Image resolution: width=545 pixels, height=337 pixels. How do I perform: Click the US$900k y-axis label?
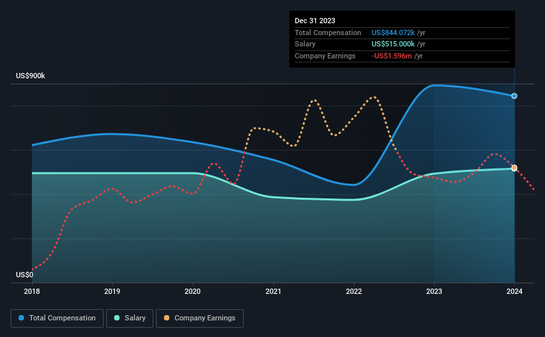31,76
